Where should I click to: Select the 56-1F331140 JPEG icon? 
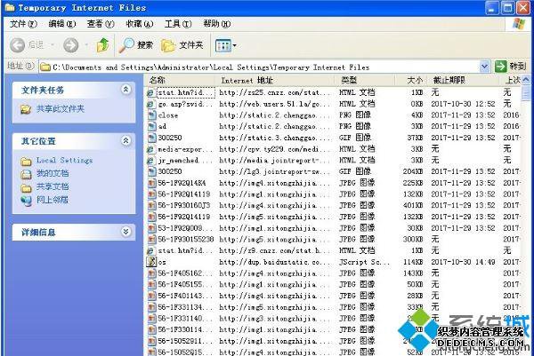coord(151,319)
